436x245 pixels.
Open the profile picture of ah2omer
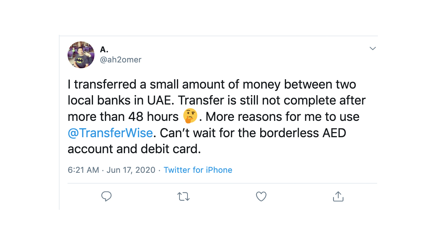[x=81, y=55]
